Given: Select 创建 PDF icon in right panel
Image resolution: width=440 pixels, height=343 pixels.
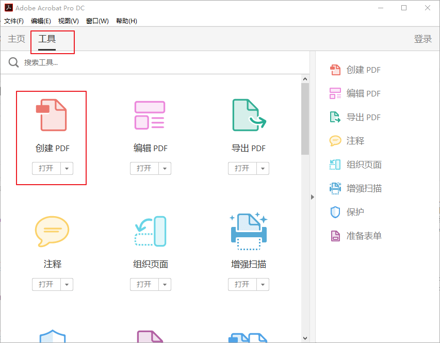Looking at the screenshot, I should pos(335,70).
